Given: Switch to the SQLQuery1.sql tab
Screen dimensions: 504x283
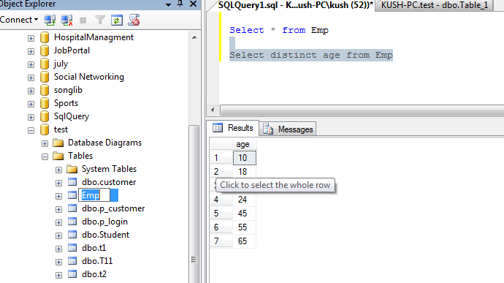Looking at the screenshot, I should click(x=295, y=5).
